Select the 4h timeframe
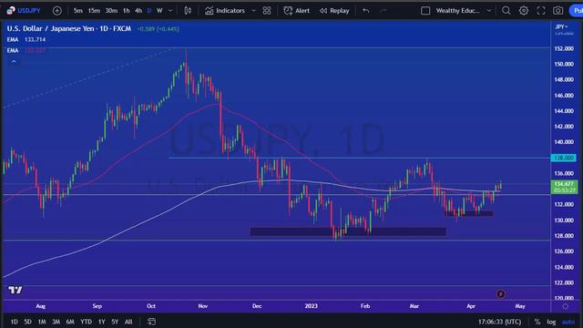The image size is (583, 328). (x=138, y=11)
